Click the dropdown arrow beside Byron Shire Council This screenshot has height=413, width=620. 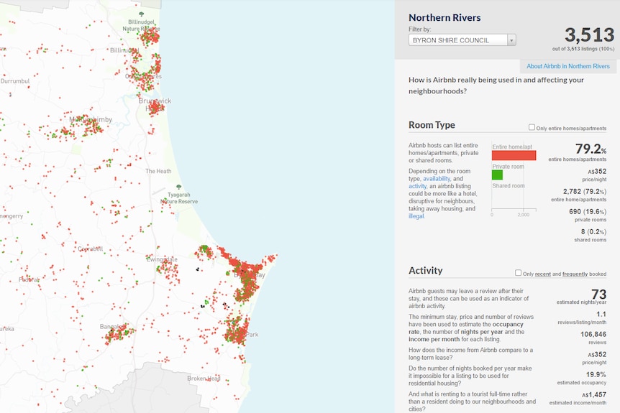pos(511,40)
